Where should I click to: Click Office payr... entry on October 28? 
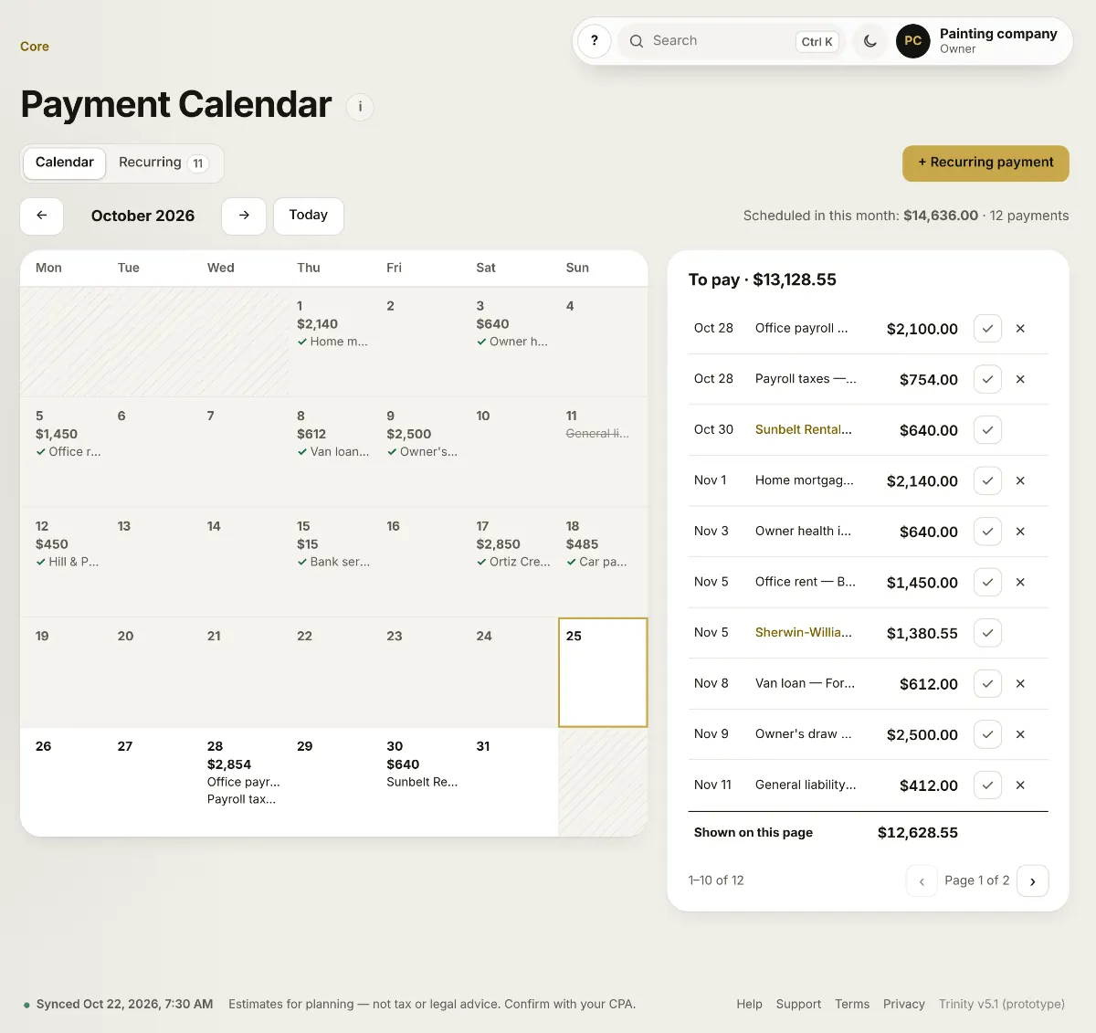(244, 782)
